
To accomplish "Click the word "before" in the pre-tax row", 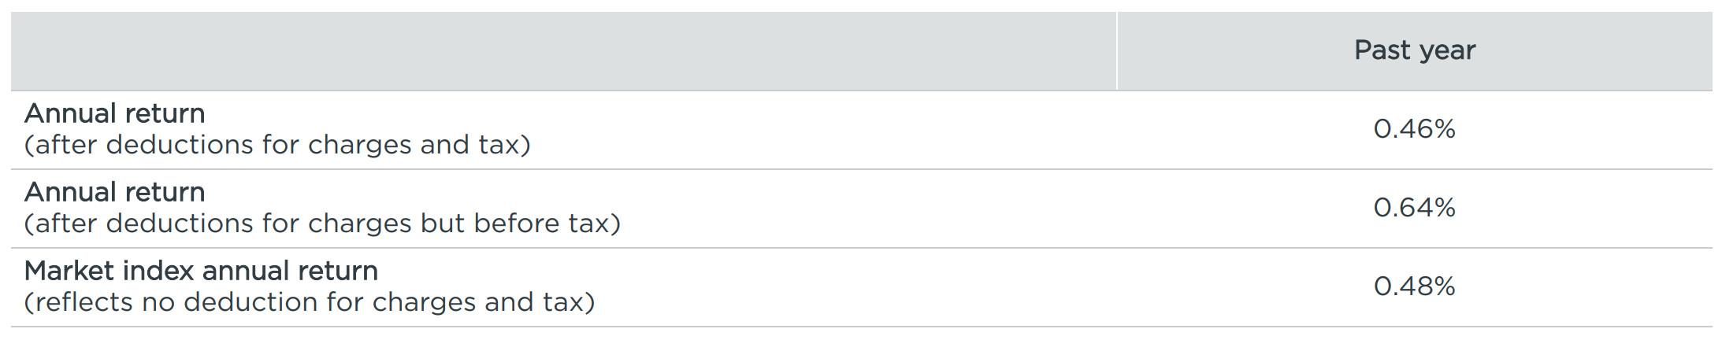I will tap(516, 224).
